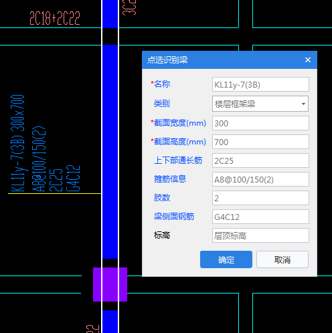
Task: Click the 截面宽度 field showing 300
Action: coord(260,123)
